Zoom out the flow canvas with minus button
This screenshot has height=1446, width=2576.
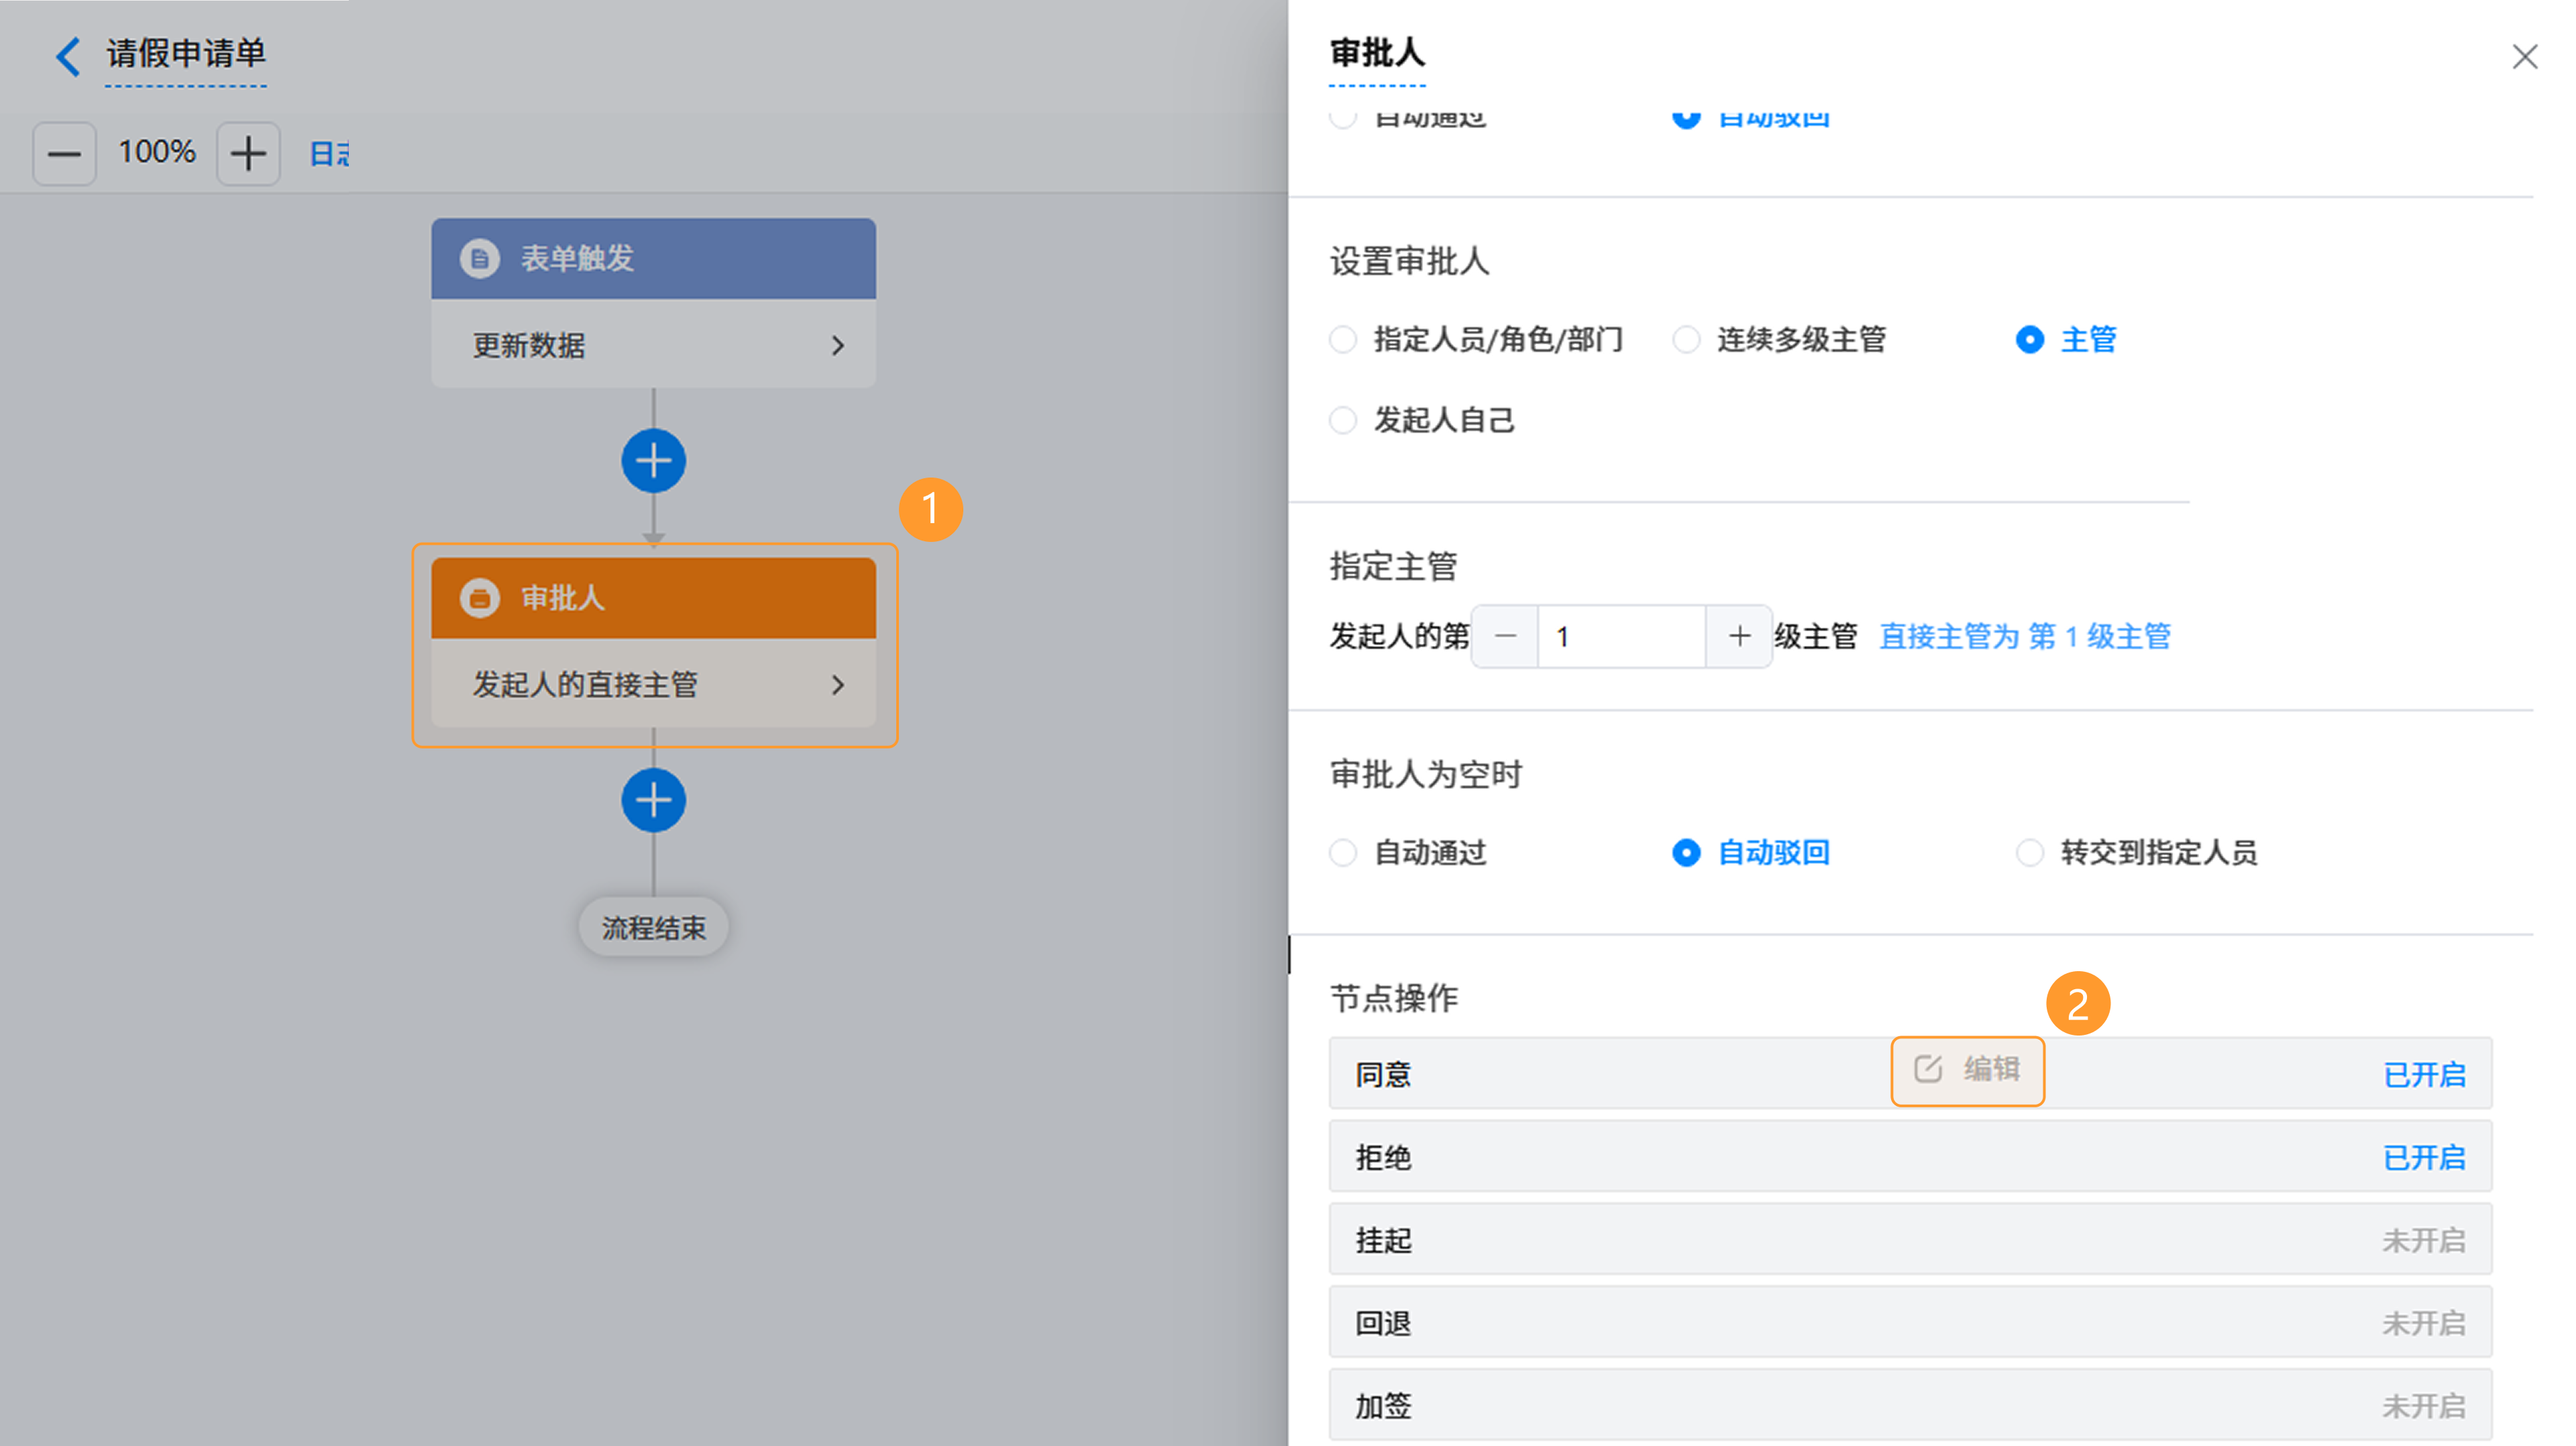click(x=64, y=154)
